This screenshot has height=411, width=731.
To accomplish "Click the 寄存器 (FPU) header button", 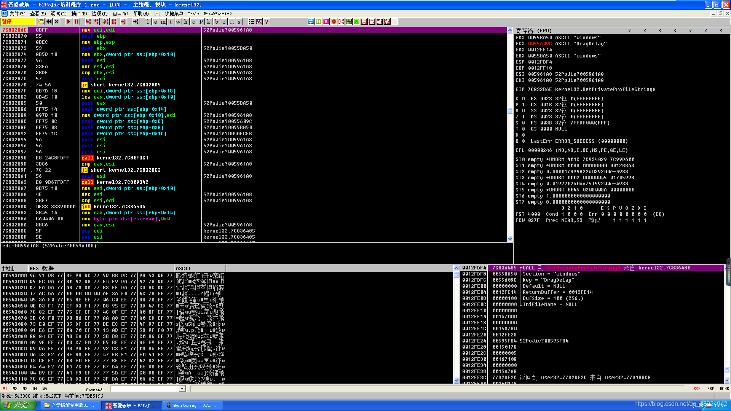I will (533, 30).
